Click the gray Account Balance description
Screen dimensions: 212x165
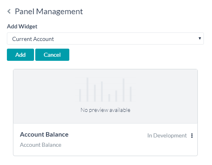tap(41, 145)
